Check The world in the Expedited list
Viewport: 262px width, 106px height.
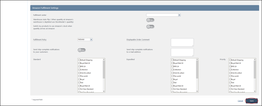pyautogui.click(x=172, y=76)
